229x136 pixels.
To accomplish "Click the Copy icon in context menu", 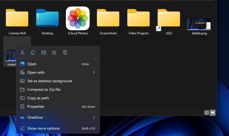I will pos(33,52).
